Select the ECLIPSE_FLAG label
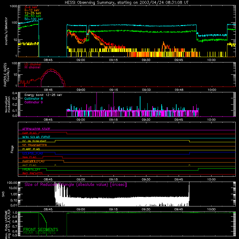This screenshot has width=239, height=239. point(33,153)
